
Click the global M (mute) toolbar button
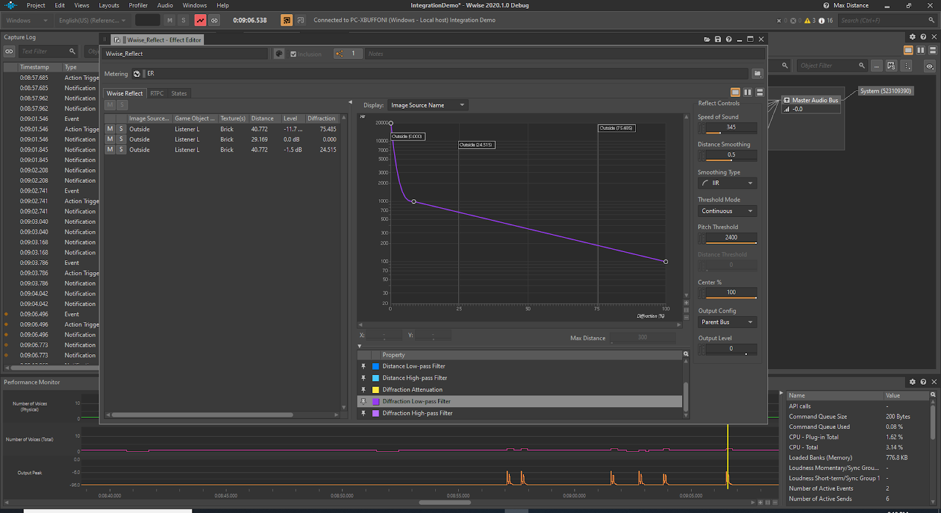tap(170, 21)
